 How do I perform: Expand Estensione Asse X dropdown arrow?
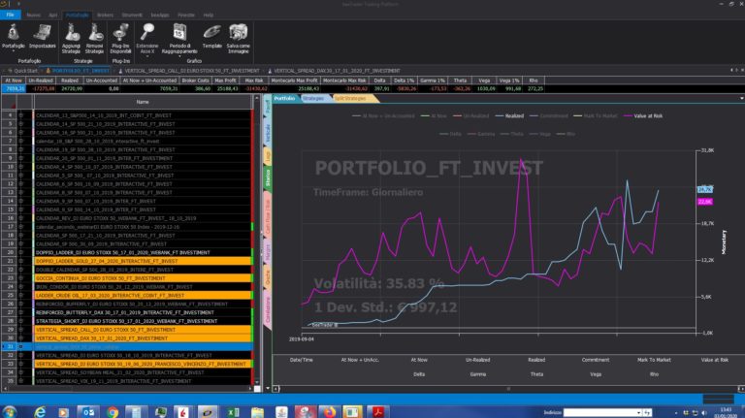(x=147, y=56)
